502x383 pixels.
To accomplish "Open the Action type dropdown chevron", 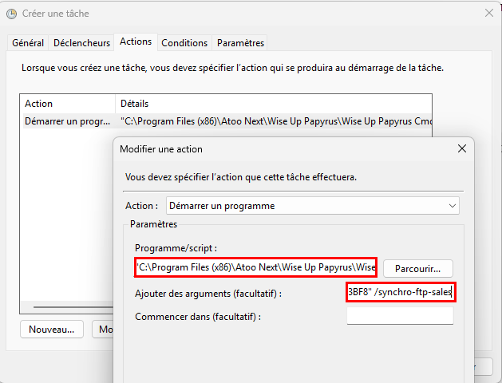I will 453,206.
